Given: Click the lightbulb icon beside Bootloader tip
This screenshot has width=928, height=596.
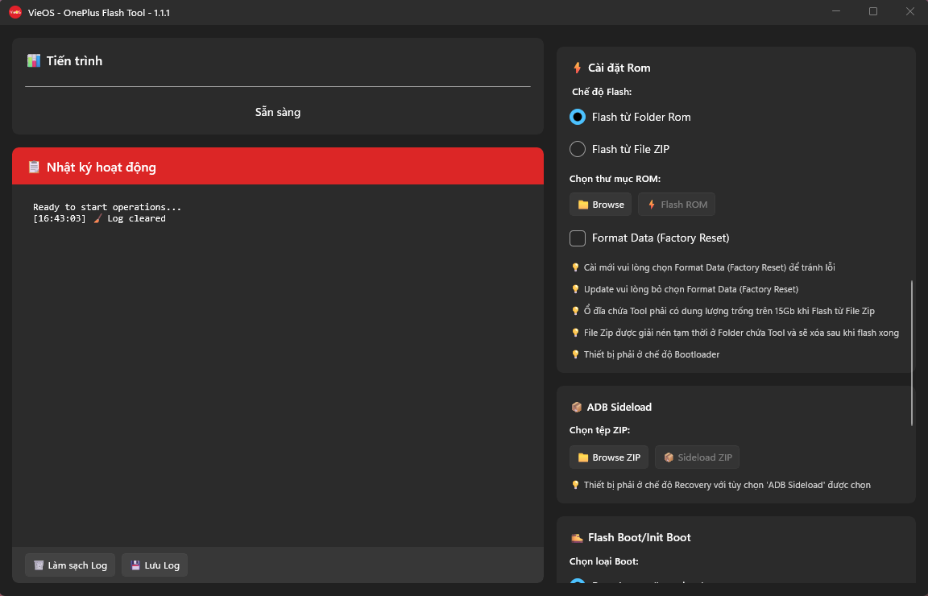Looking at the screenshot, I should [575, 354].
